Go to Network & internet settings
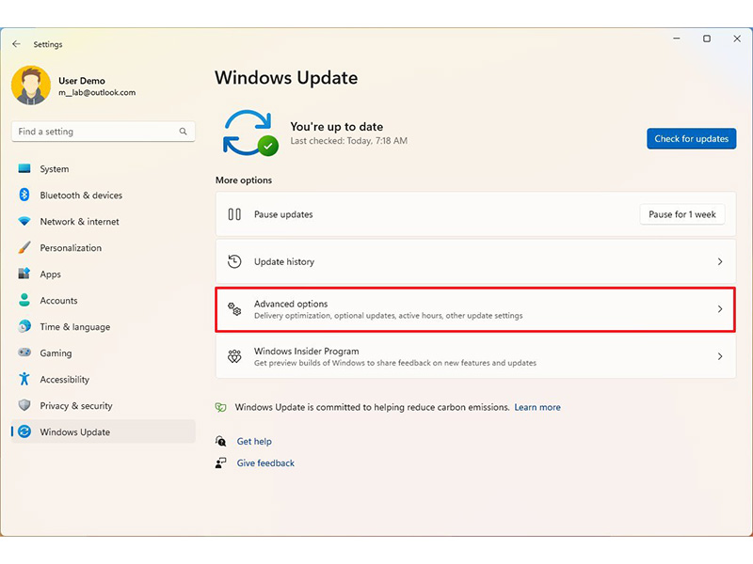The height and width of the screenshot is (564, 753). tap(80, 222)
